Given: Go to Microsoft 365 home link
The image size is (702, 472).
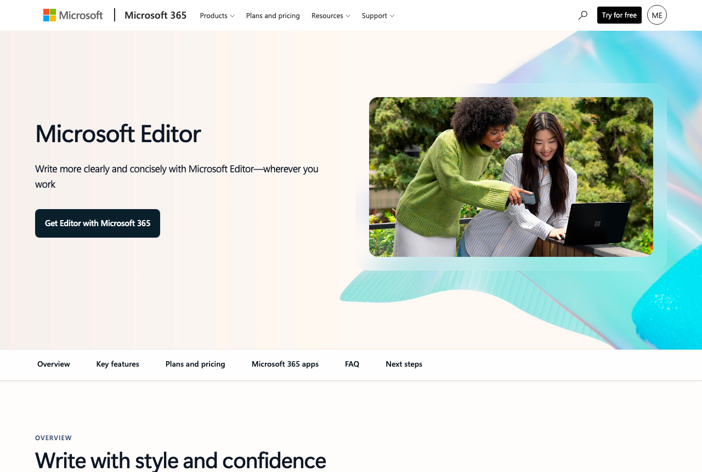Looking at the screenshot, I should click(x=155, y=15).
